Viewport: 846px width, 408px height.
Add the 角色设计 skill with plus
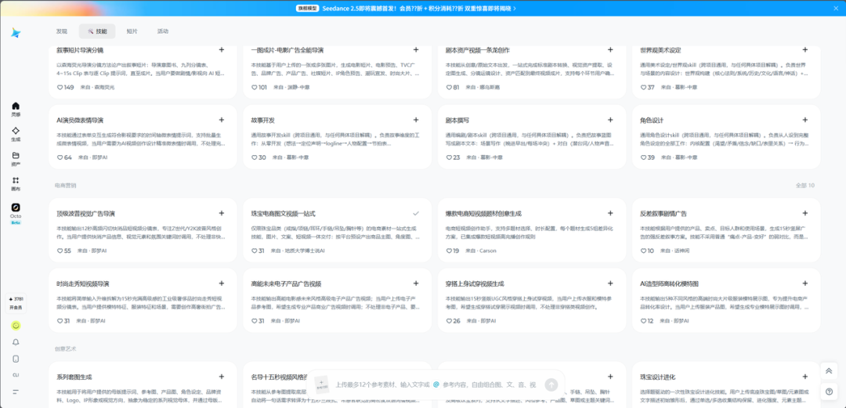[804, 120]
